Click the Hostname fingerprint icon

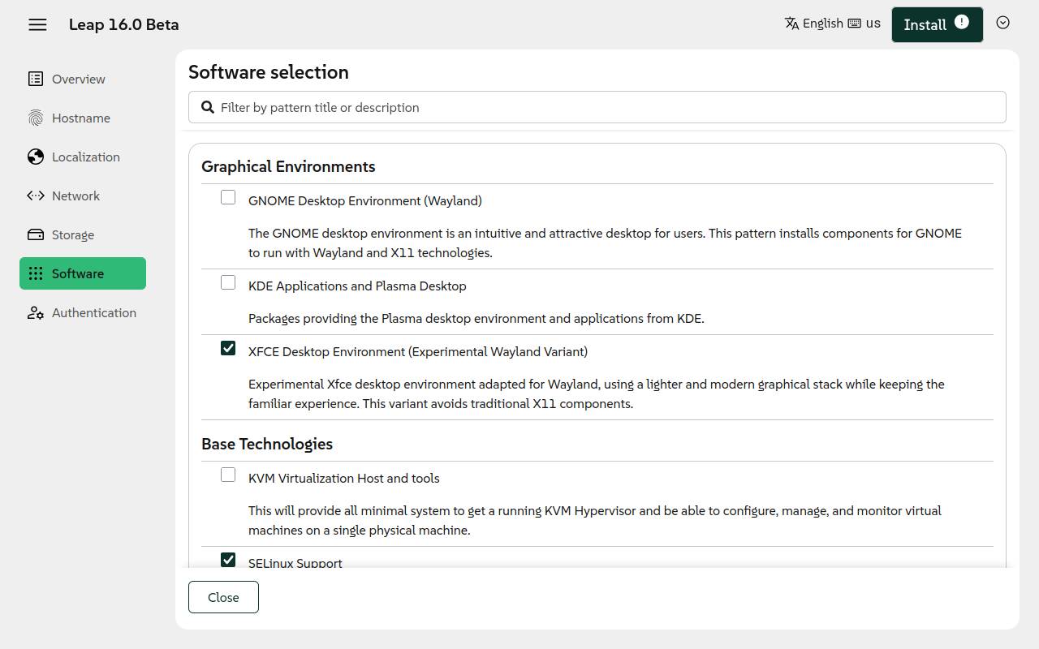pyautogui.click(x=36, y=118)
